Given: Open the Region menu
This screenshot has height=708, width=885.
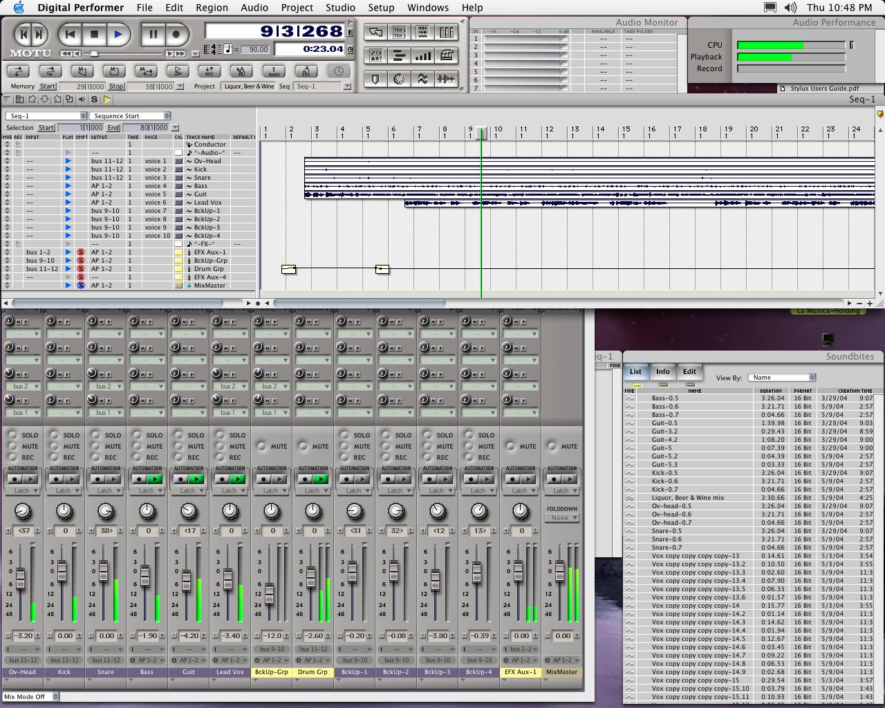Looking at the screenshot, I should coord(212,8).
